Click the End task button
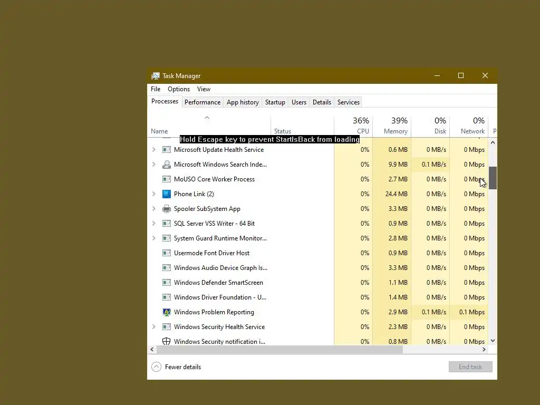Viewport: 540px width, 405px height. (470, 367)
